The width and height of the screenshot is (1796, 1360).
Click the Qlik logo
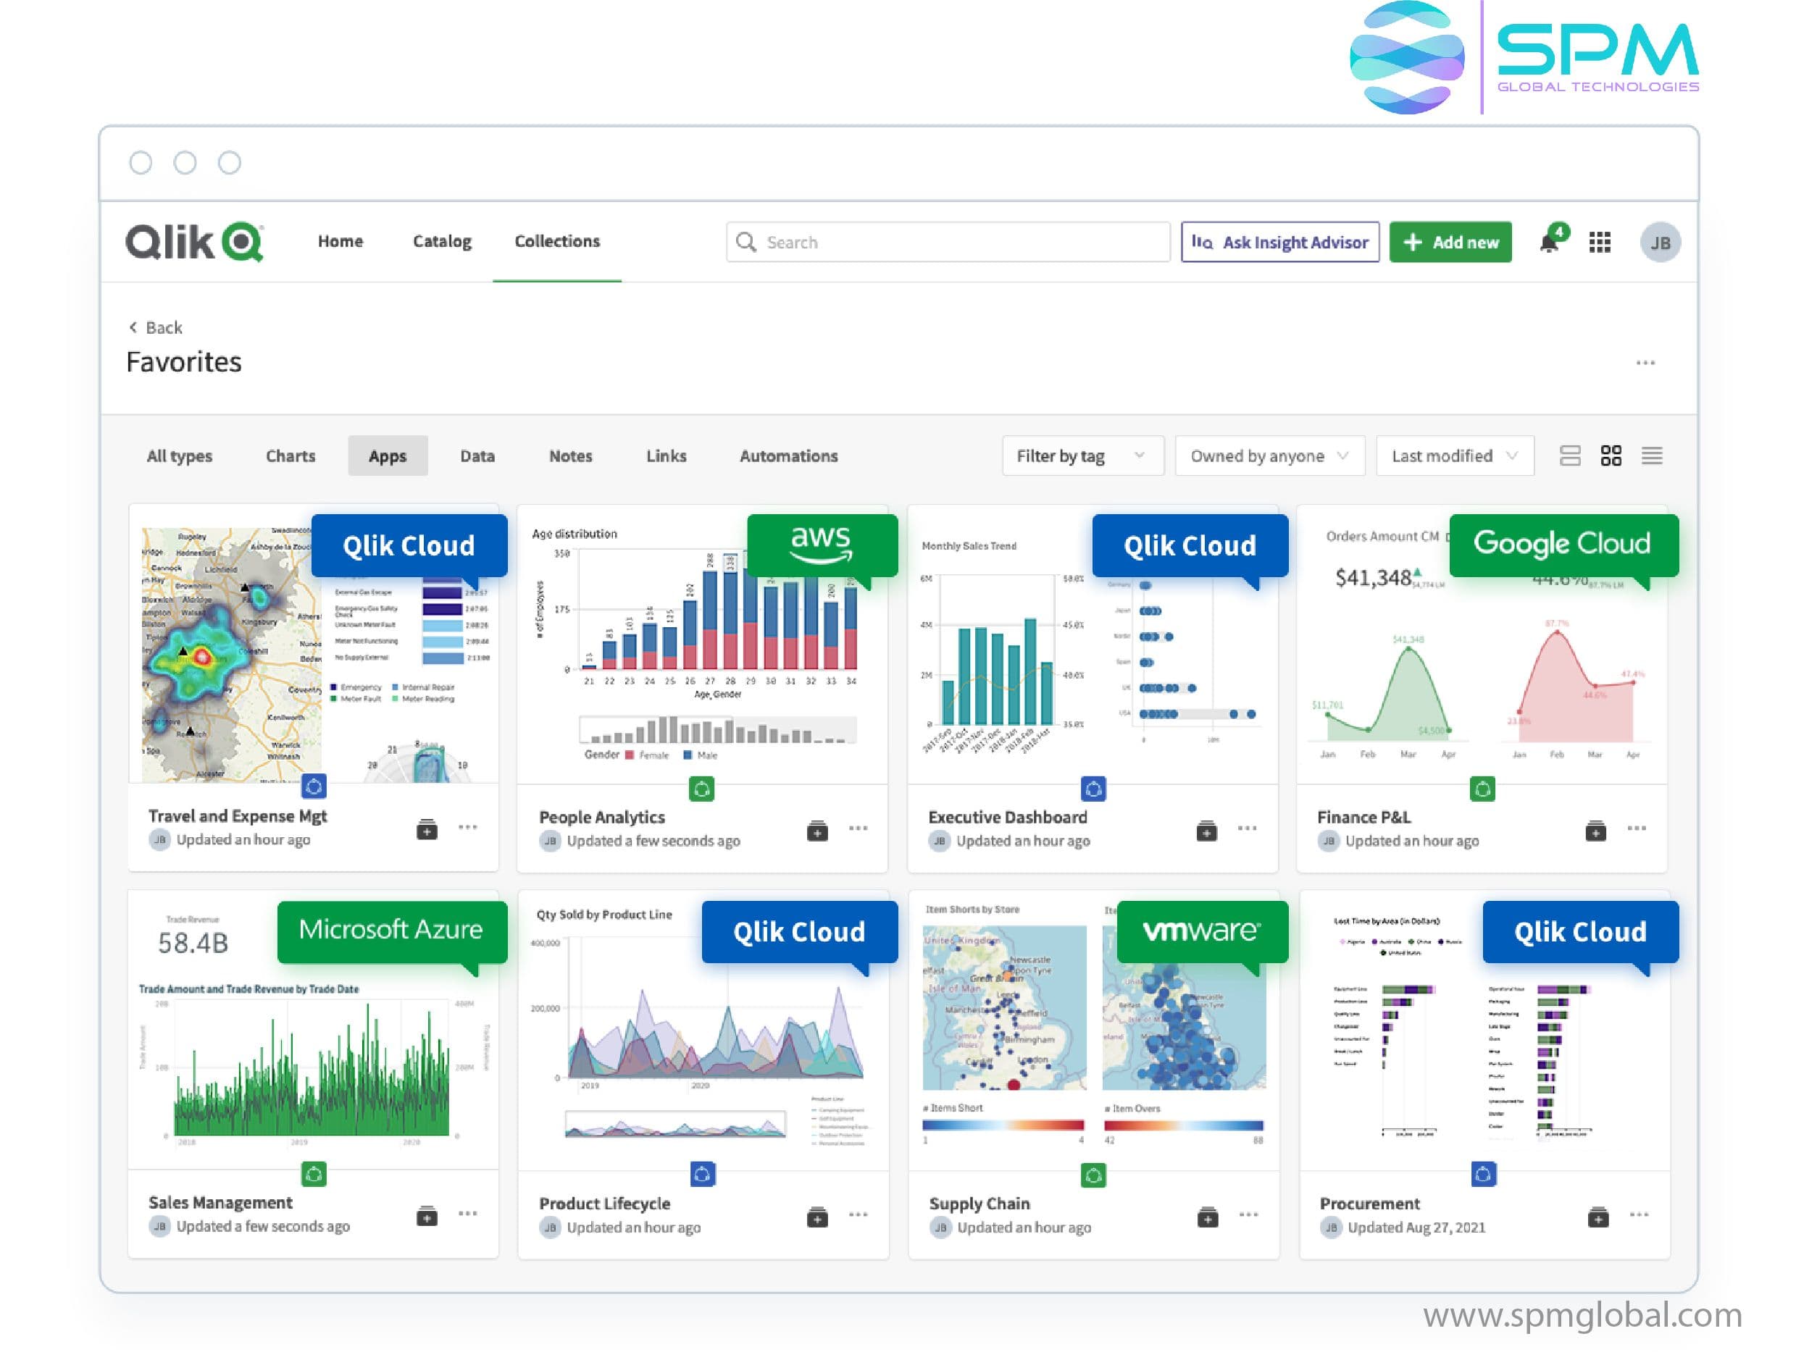click(194, 241)
